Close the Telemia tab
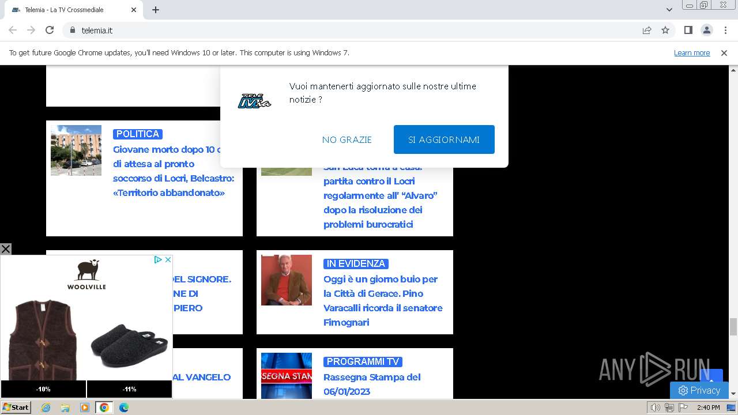This screenshot has height=415, width=738. click(134, 10)
